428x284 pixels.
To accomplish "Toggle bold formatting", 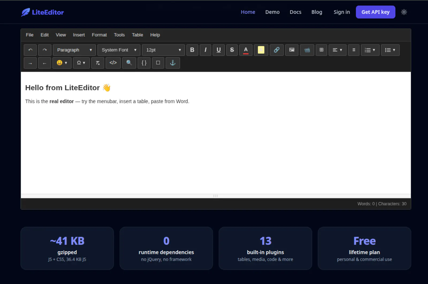I will [192, 50].
